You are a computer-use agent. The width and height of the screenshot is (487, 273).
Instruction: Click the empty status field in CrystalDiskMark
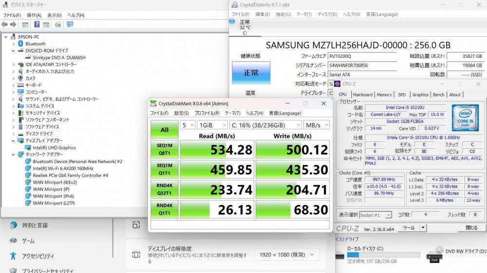pyautogui.click(x=240, y=224)
